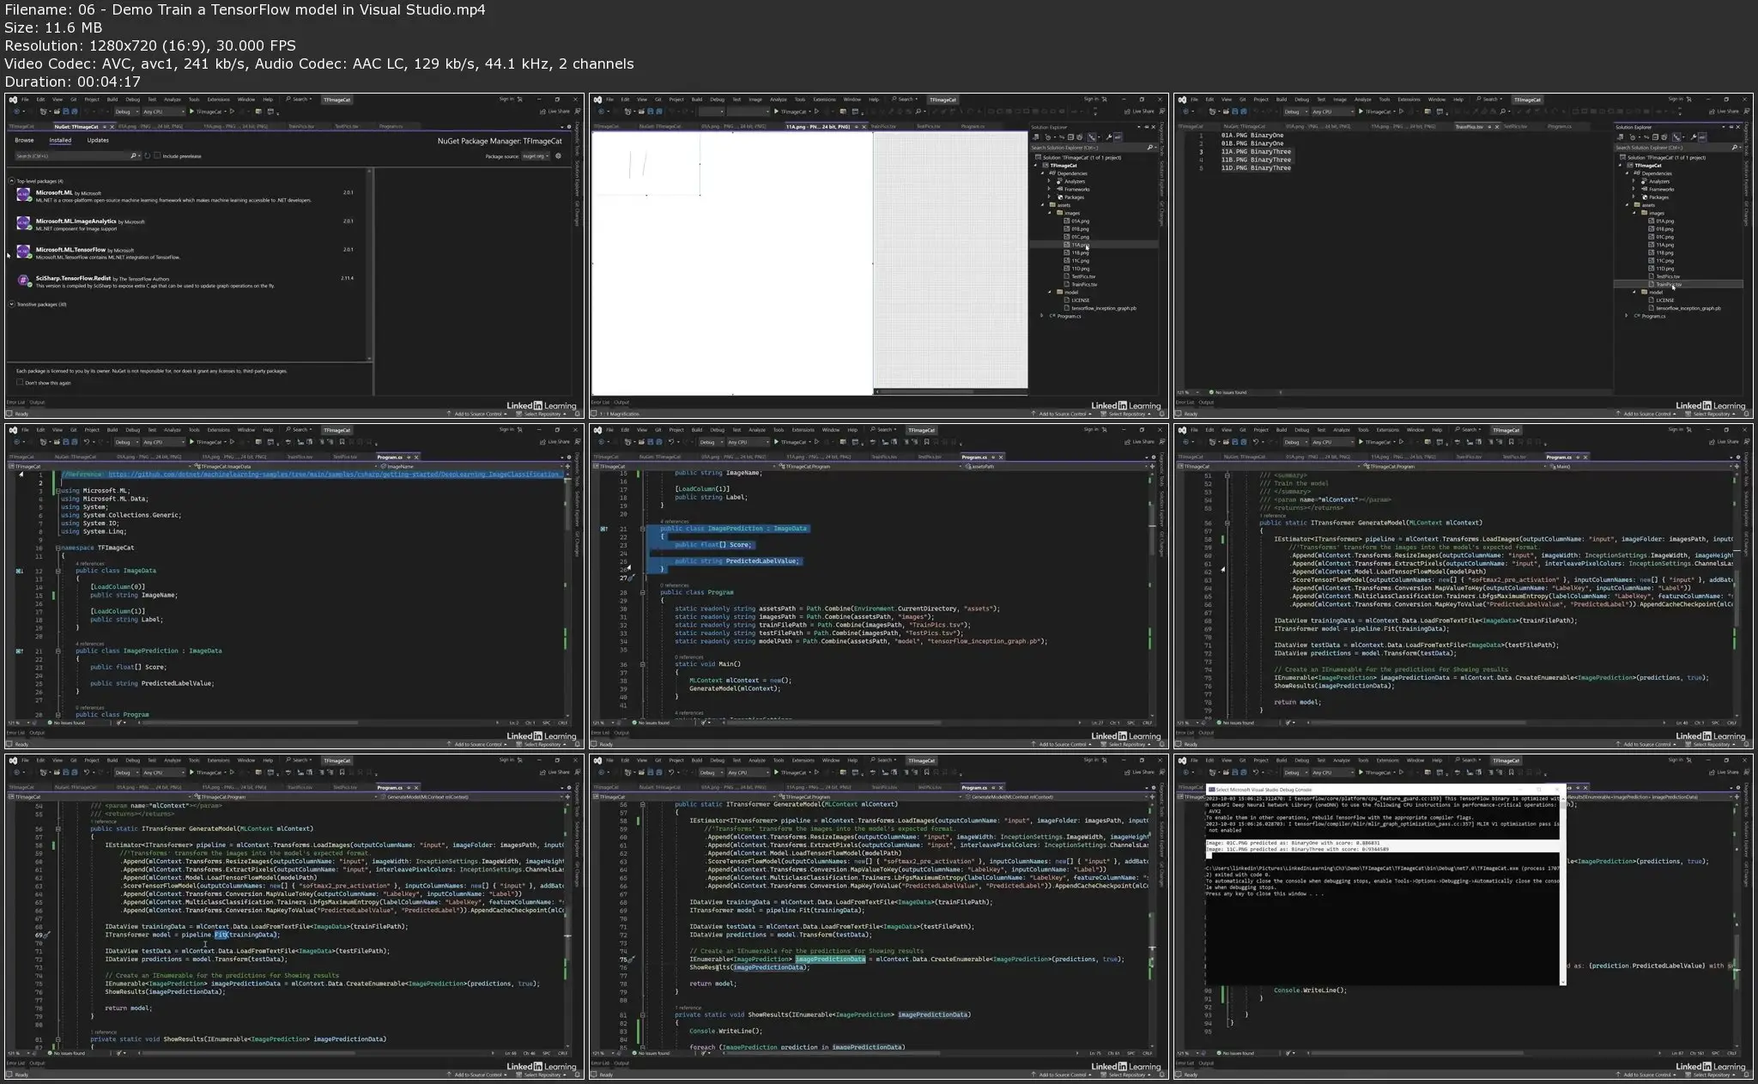Image resolution: width=1758 pixels, height=1084 pixels.
Task: Click Collapse All icon in image editor frame Solution Explorer
Action: pyautogui.click(x=1070, y=137)
